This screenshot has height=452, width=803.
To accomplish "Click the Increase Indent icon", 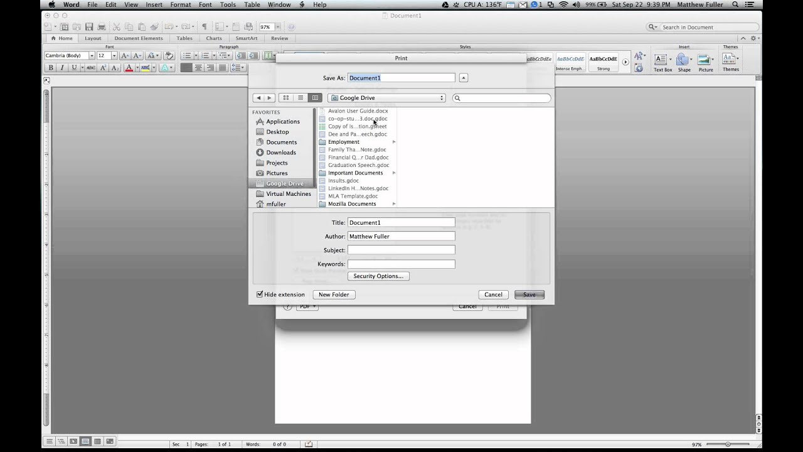I will pos(253,56).
